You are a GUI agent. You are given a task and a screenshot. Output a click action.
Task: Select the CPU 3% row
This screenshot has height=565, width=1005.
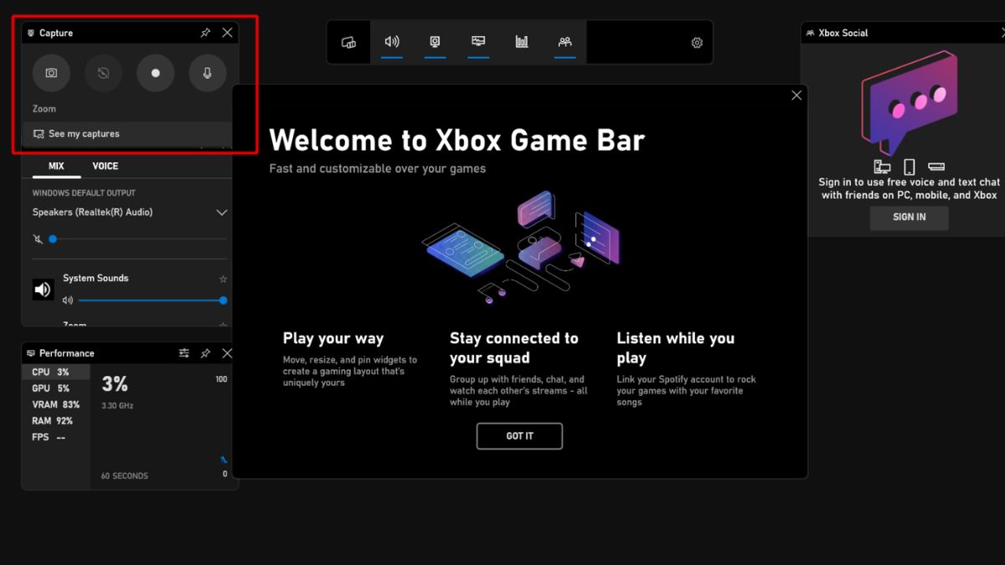(x=56, y=372)
